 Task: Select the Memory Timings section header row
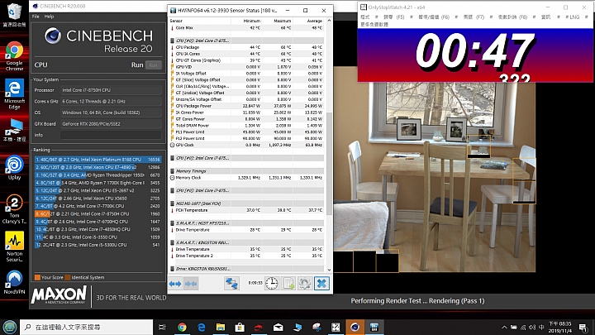[x=247, y=171]
